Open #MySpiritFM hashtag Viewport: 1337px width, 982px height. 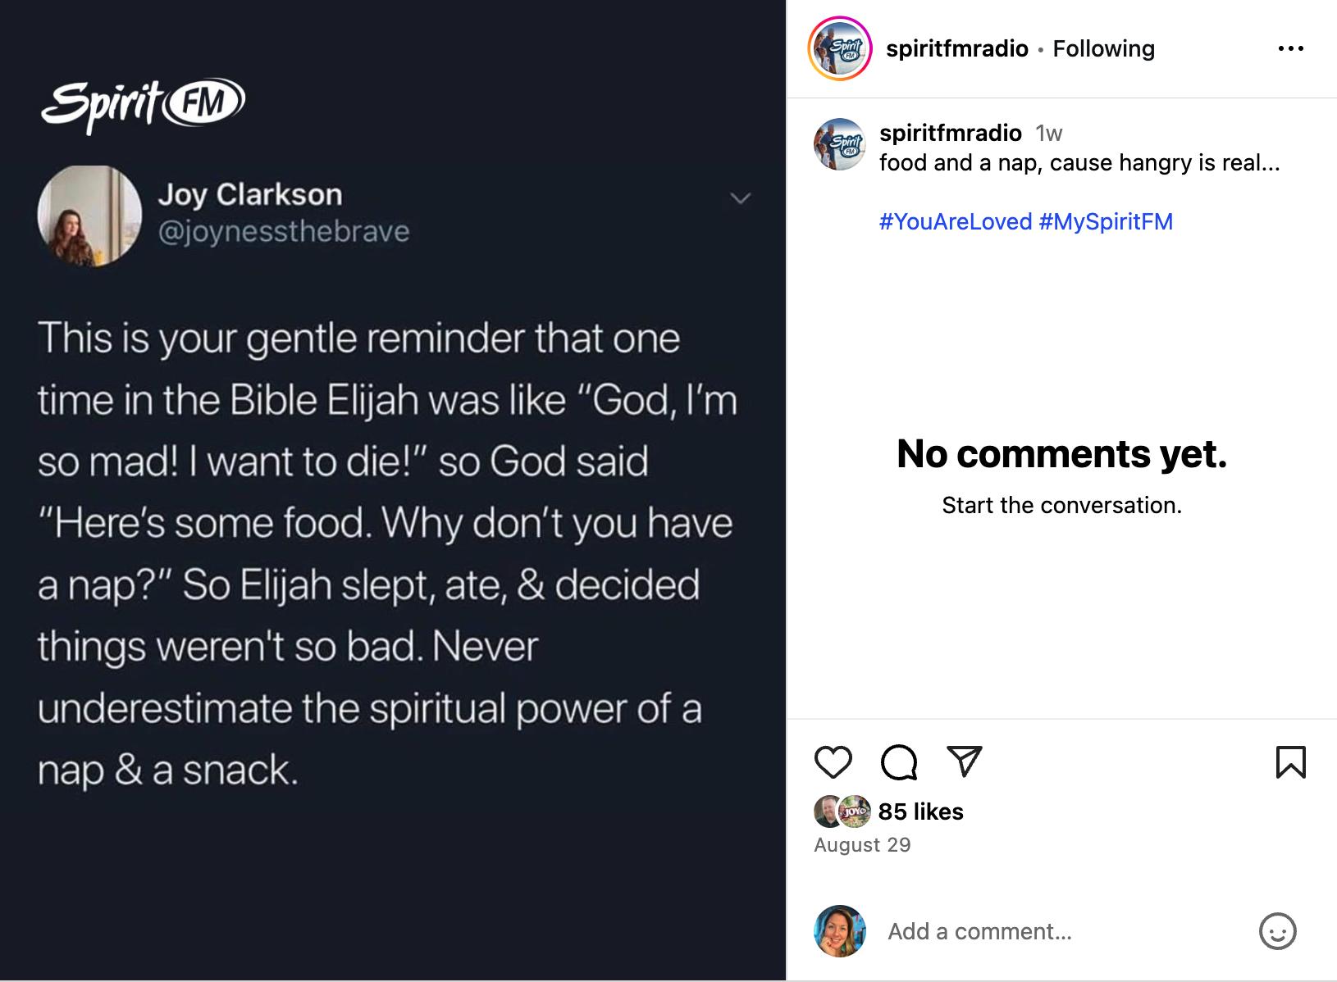point(1106,221)
